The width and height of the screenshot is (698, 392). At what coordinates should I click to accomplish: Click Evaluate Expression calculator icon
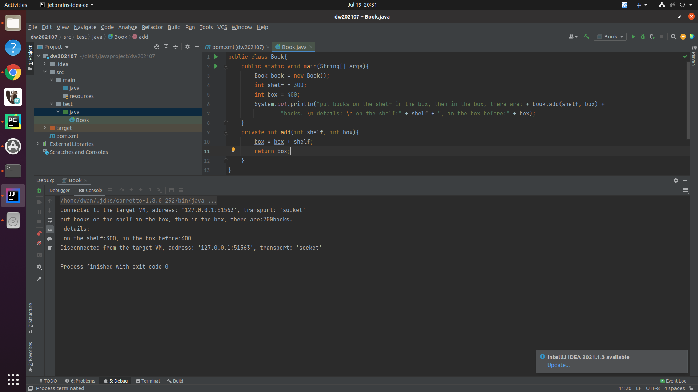coord(172,190)
